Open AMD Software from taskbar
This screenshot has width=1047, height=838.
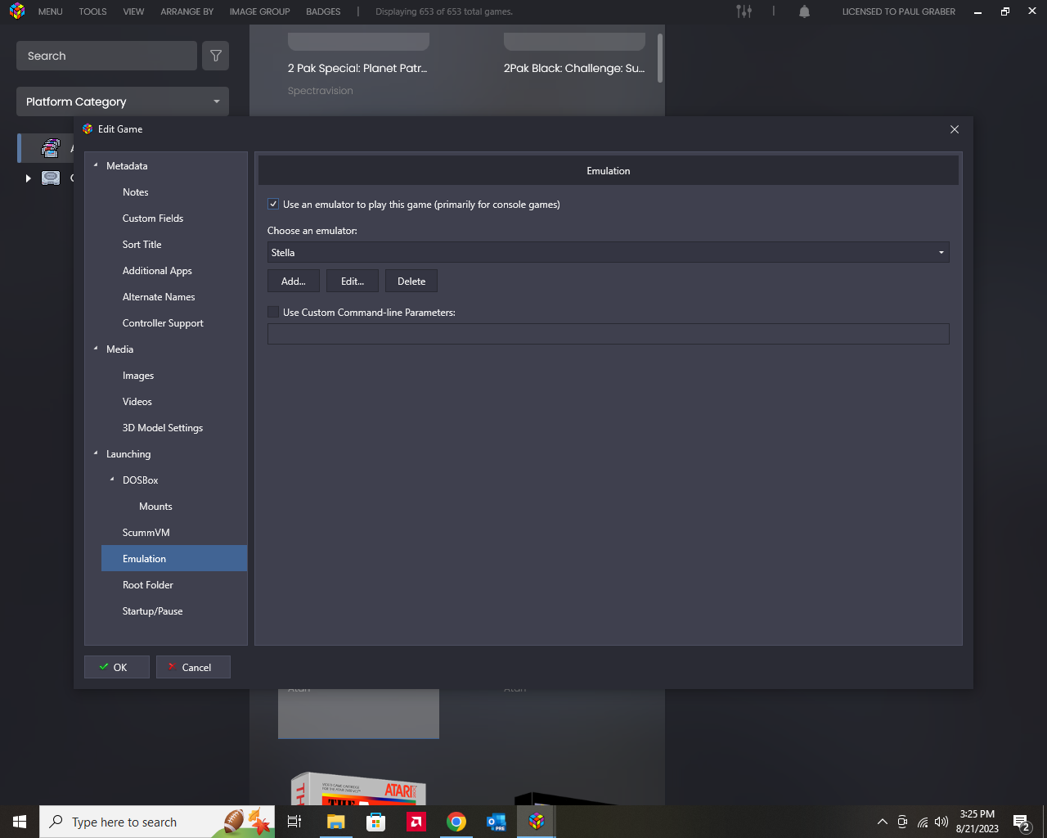coord(416,822)
